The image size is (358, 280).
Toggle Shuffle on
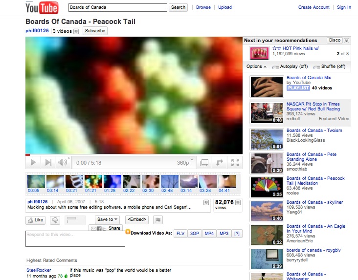point(330,66)
